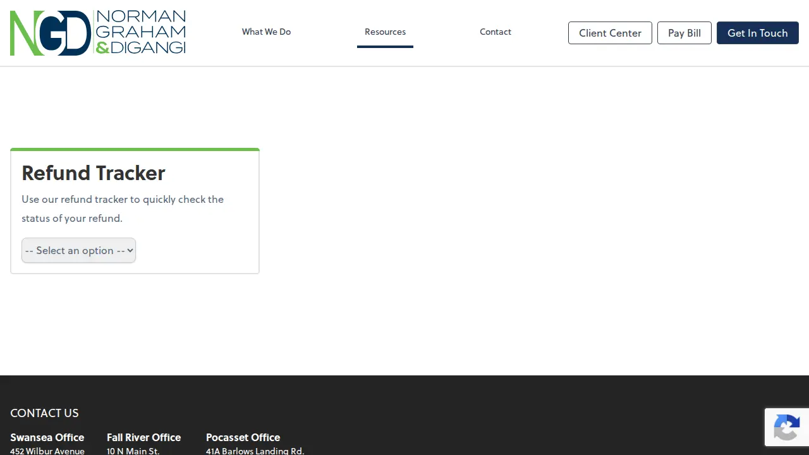Viewport: 809px width, 455px height.
Task: Click the Pay Bill button
Action: (684, 33)
